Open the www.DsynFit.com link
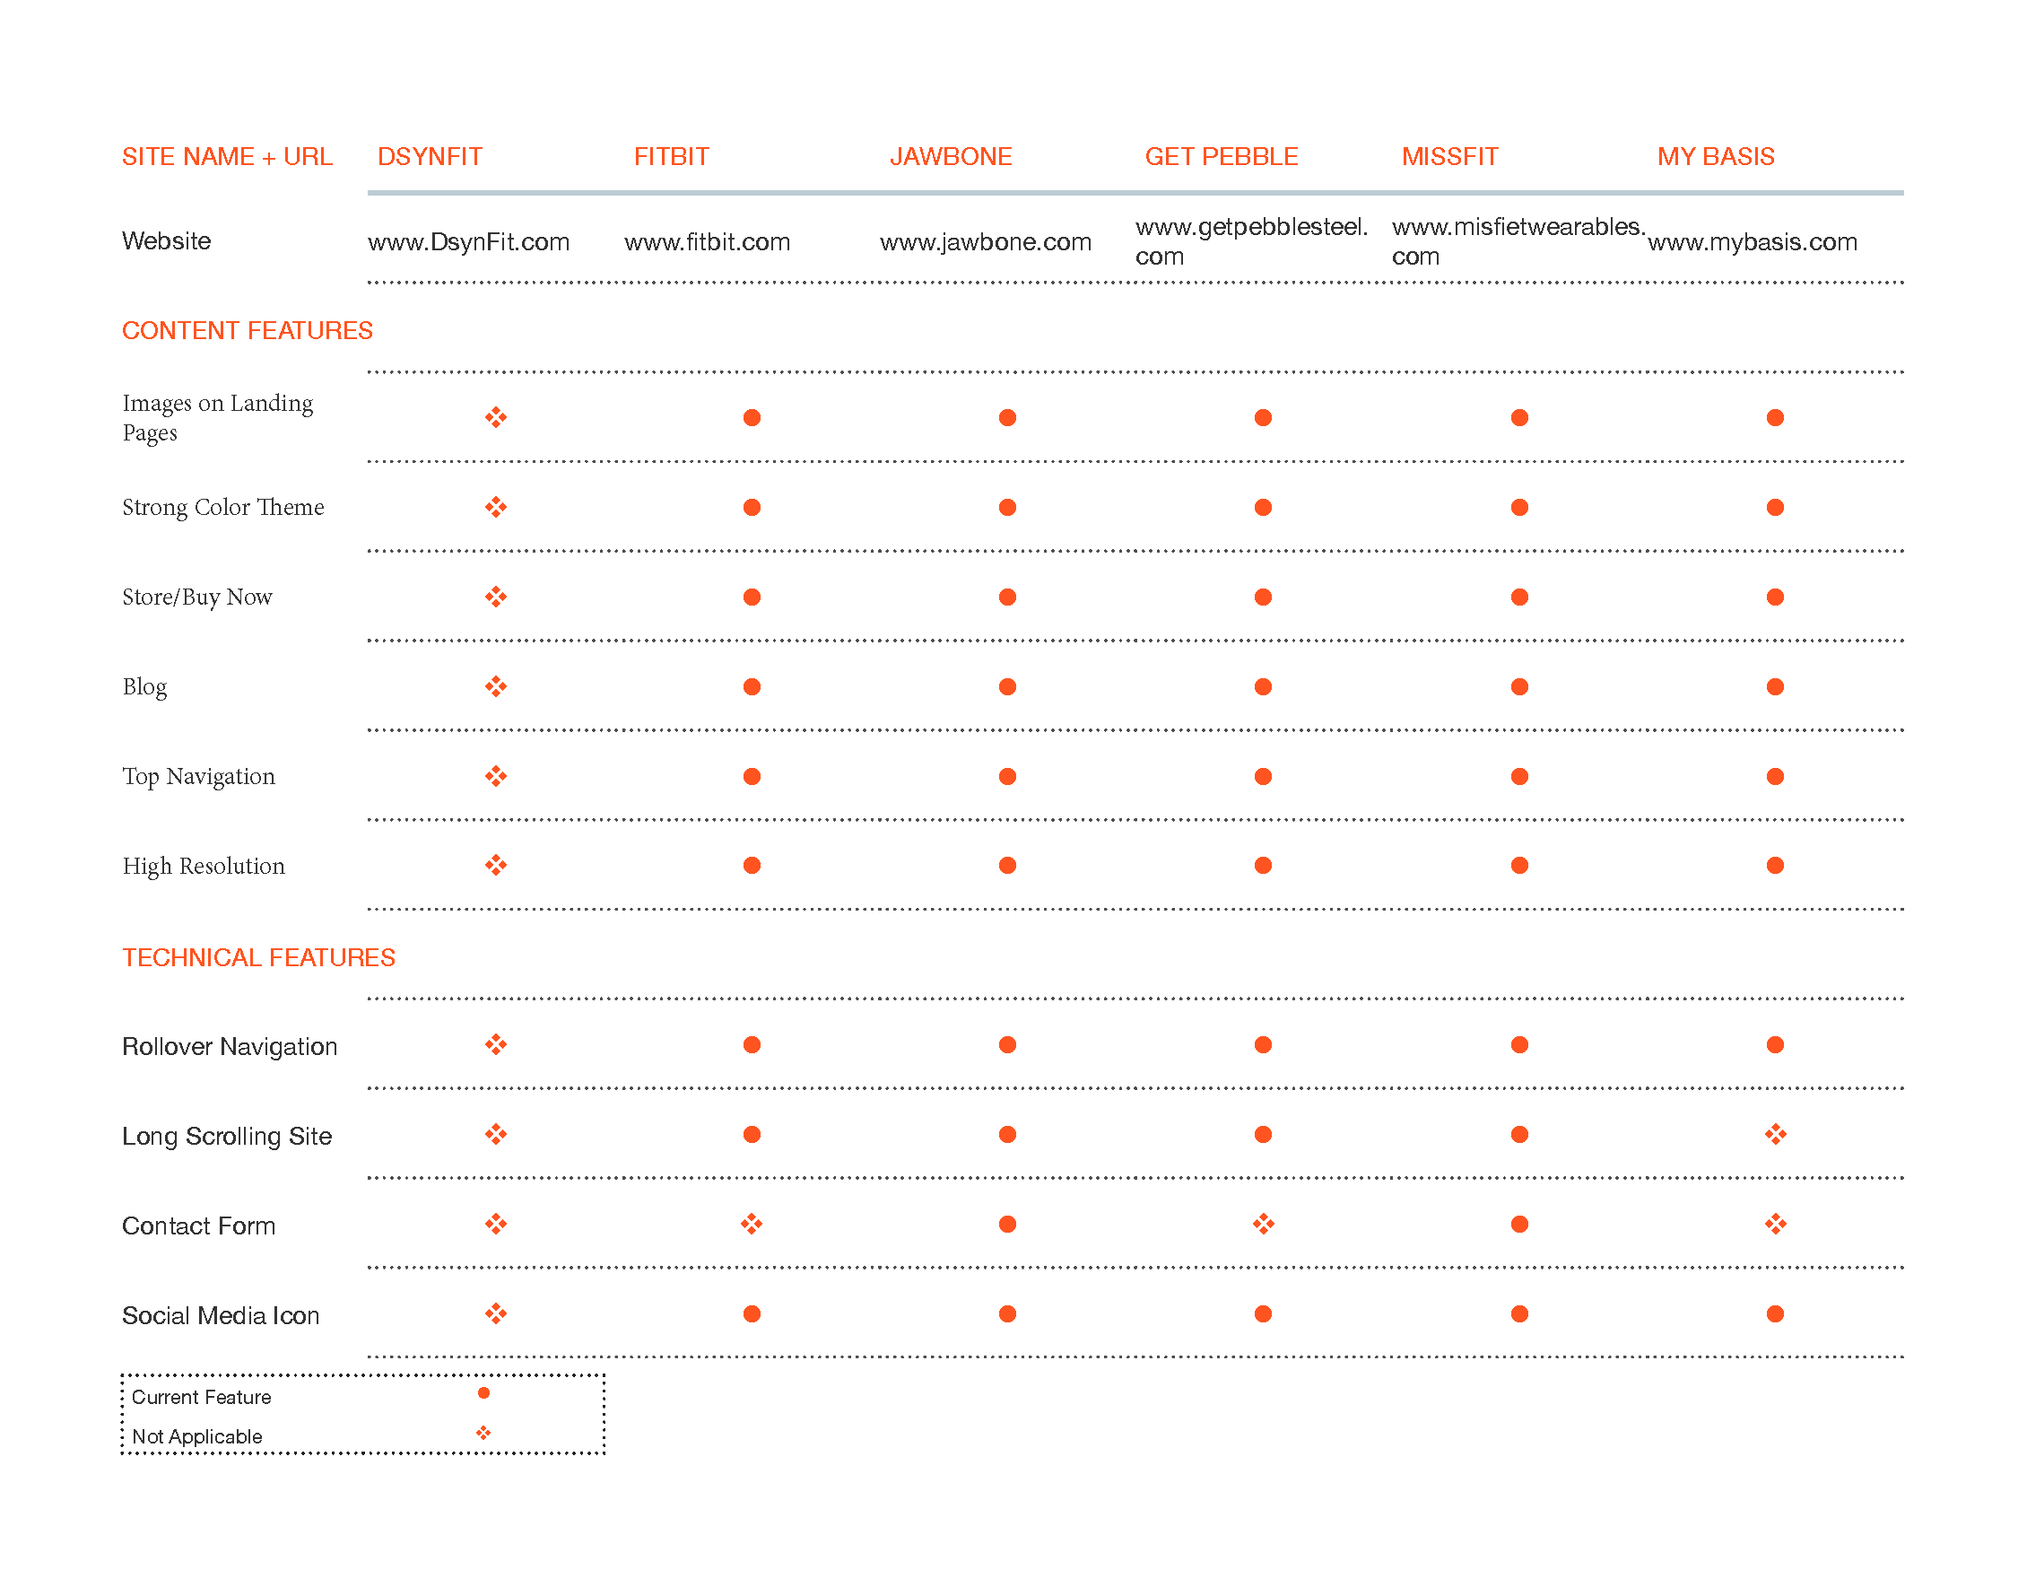2018x1570 pixels. pos(468,242)
